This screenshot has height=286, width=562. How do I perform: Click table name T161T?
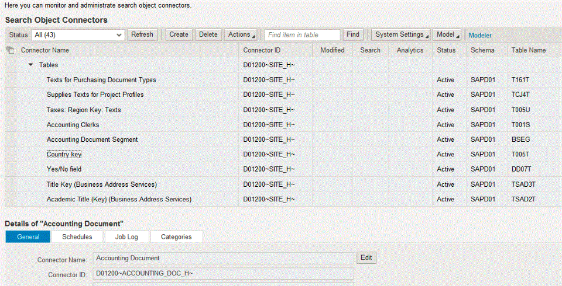pyautogui.click(x=520, y=80)
